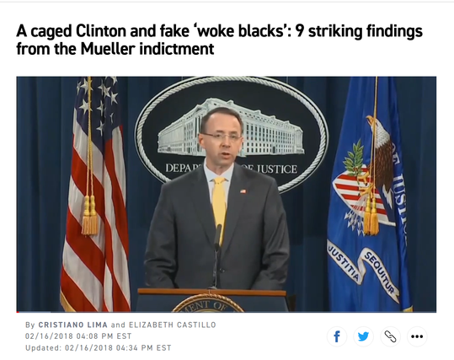The height and width of the screenshot is (360, 454).
Task: Play the press conference video
Action: pyautogui.click(x=226, y=194)
